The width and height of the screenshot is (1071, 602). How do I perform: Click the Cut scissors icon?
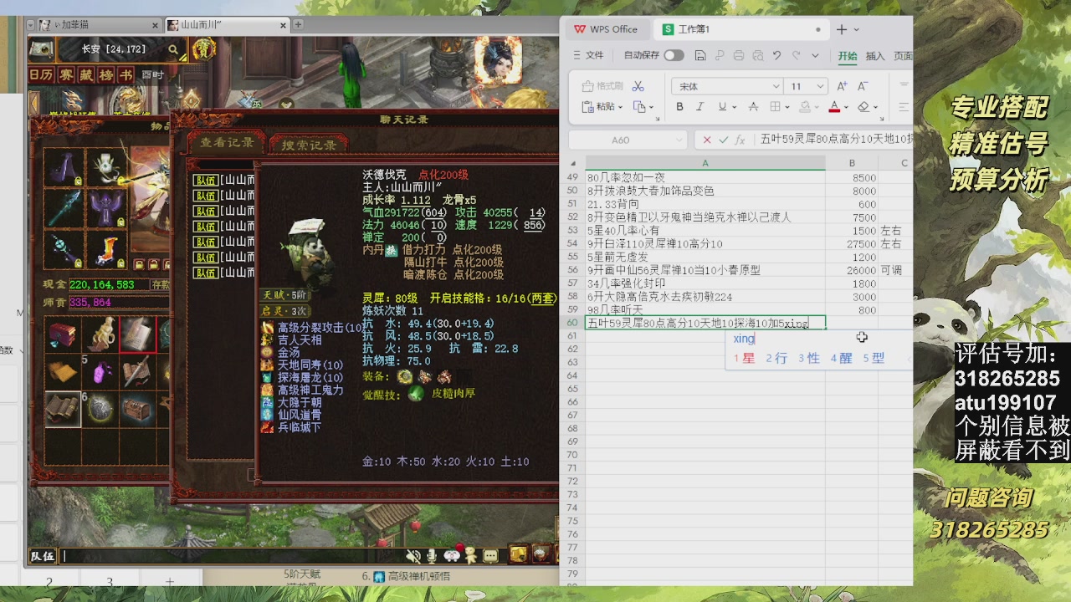[x=638, y=86]
